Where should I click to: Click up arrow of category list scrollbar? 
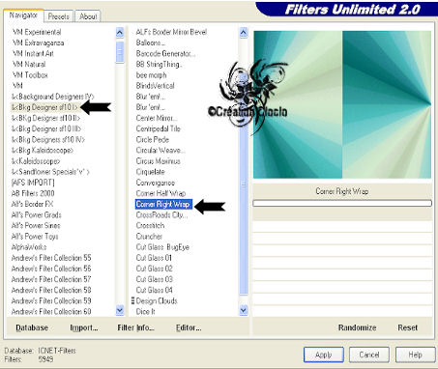[x=120, y=33]
